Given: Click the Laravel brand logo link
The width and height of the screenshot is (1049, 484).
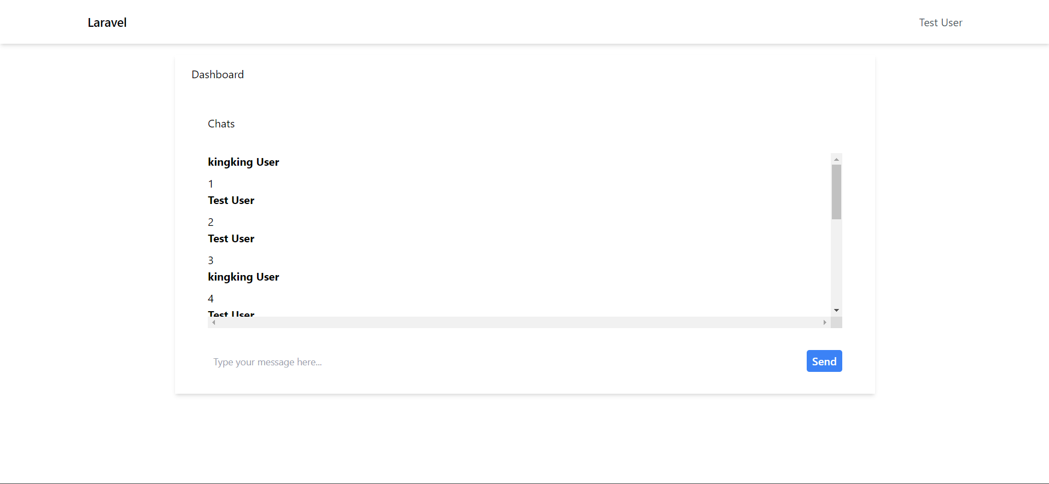Looking at the screenshot, I should [107, 22].
